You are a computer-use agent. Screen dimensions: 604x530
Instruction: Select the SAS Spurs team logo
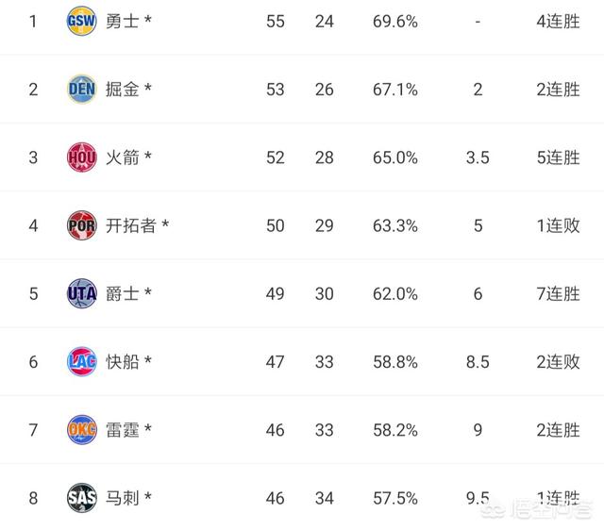(82, 498)
